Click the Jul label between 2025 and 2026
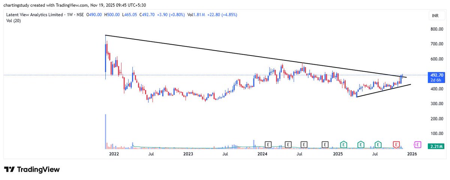Screen dimensions: 450x180 tap(375, 154)
